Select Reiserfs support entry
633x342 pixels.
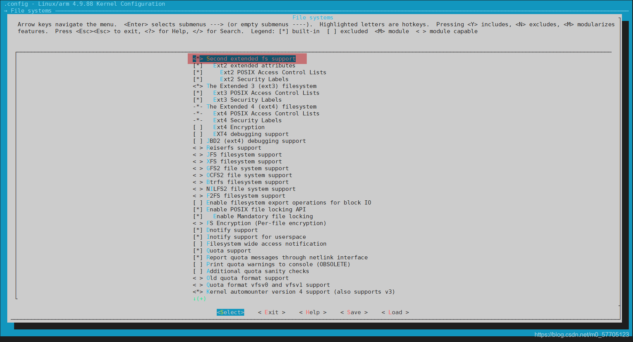(227, 148)
